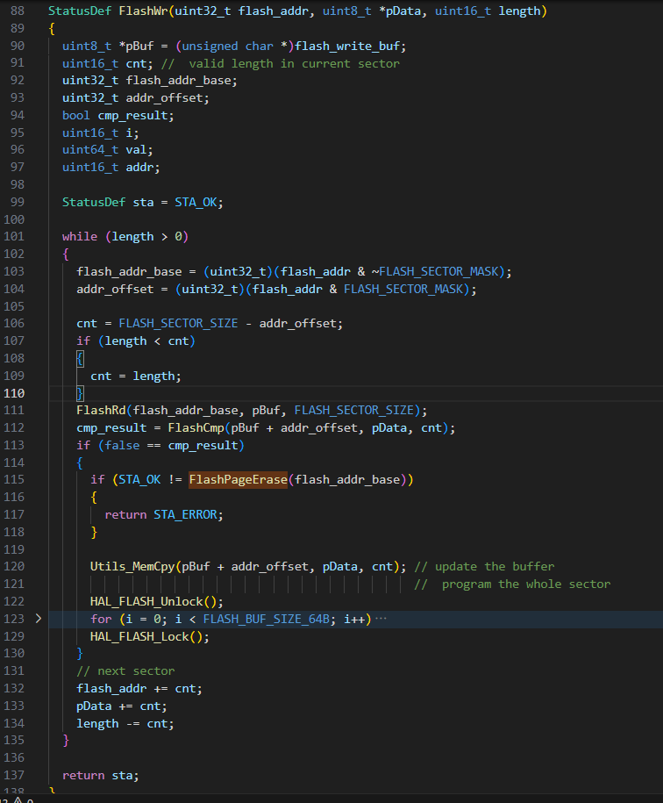Click the 'uint16_t addr;' declaration on line 97

tap(111, 168)
